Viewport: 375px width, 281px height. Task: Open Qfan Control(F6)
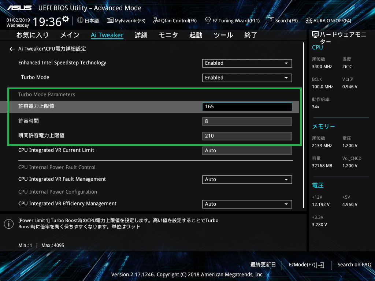[175, 20]
